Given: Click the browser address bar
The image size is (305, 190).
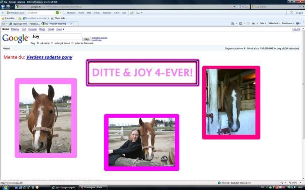Looking at the screenshot, I should pyautogui.click(x=125, y=7).
